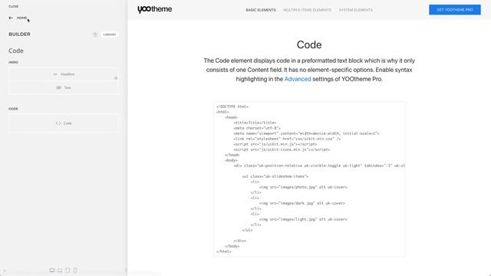Image resolution: width=491 pixels, height=276 pixels.
Task: Click the Code title in the sidebar
Action: click(x=16, y=51)
